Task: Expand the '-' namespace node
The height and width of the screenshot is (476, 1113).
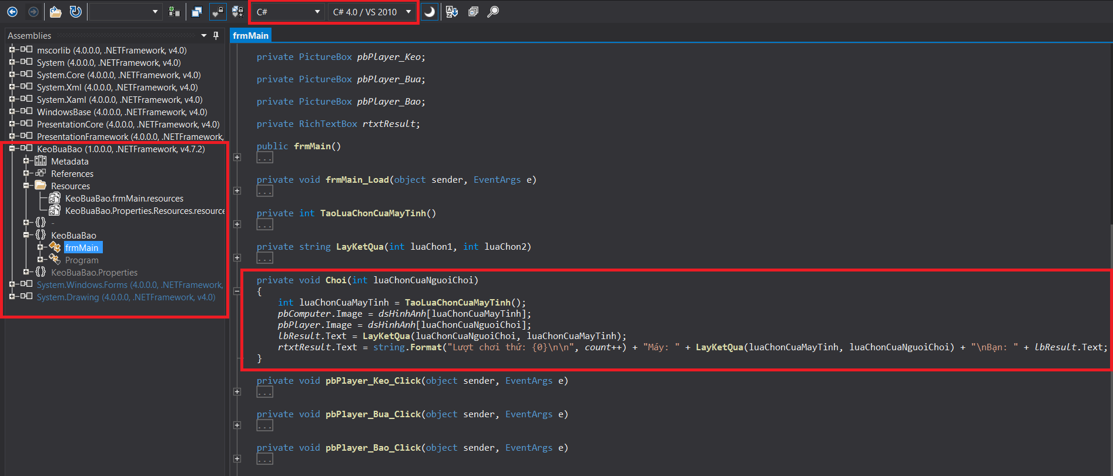Action: [26, 223]
